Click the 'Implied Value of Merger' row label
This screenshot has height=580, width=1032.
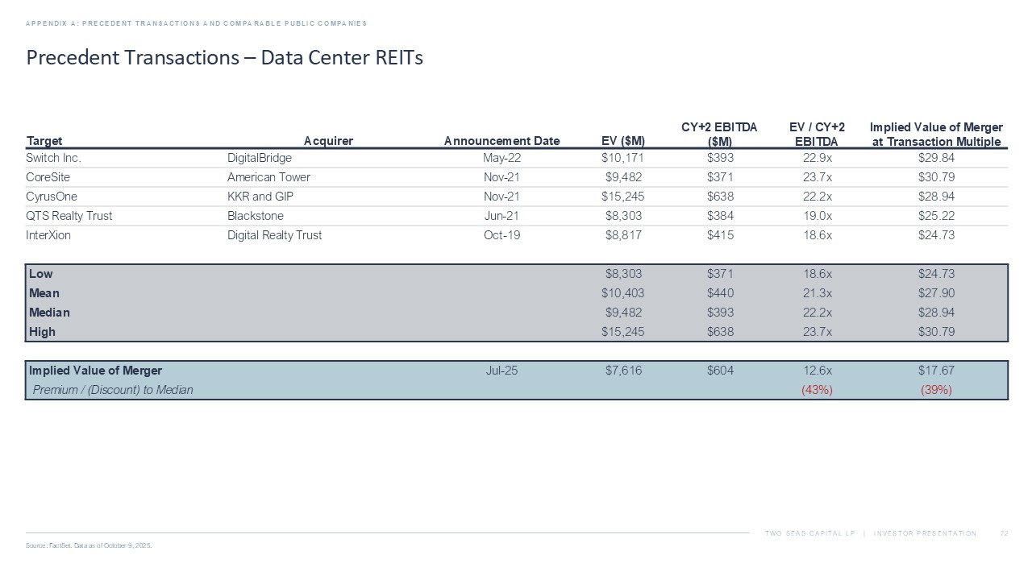(95, 371)
